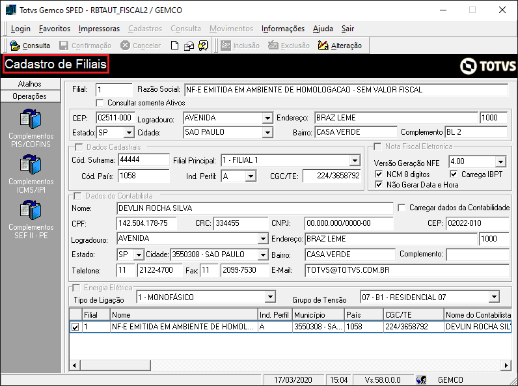This screenshot has width=518, height=386.
Task: Expand Versão Geração NFE 4.00 dropdown
Action: click(501, 161)
